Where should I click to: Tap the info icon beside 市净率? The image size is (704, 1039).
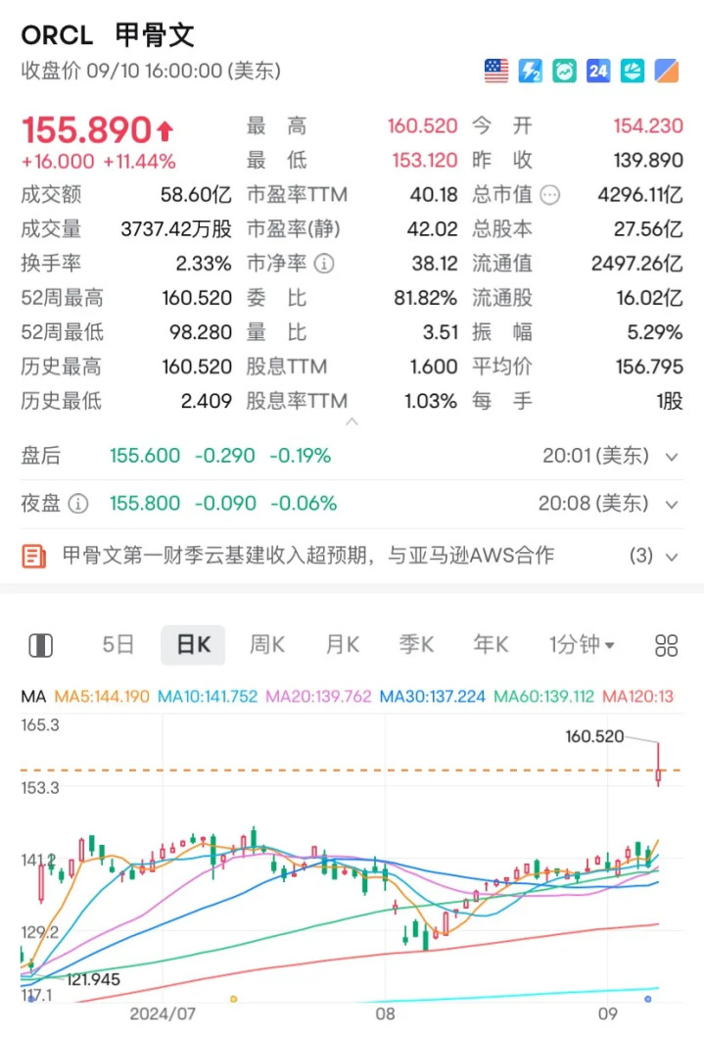pyautogui.click(x=323, y=264)
